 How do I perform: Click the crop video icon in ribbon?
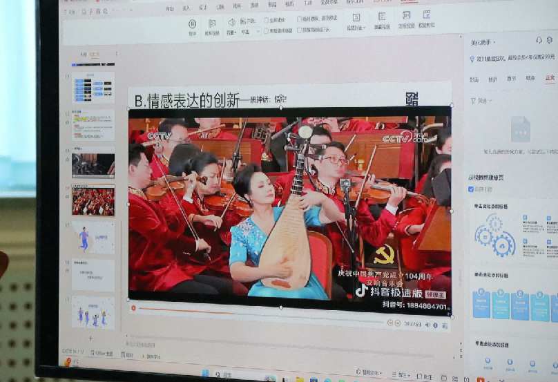click(212, 24)
